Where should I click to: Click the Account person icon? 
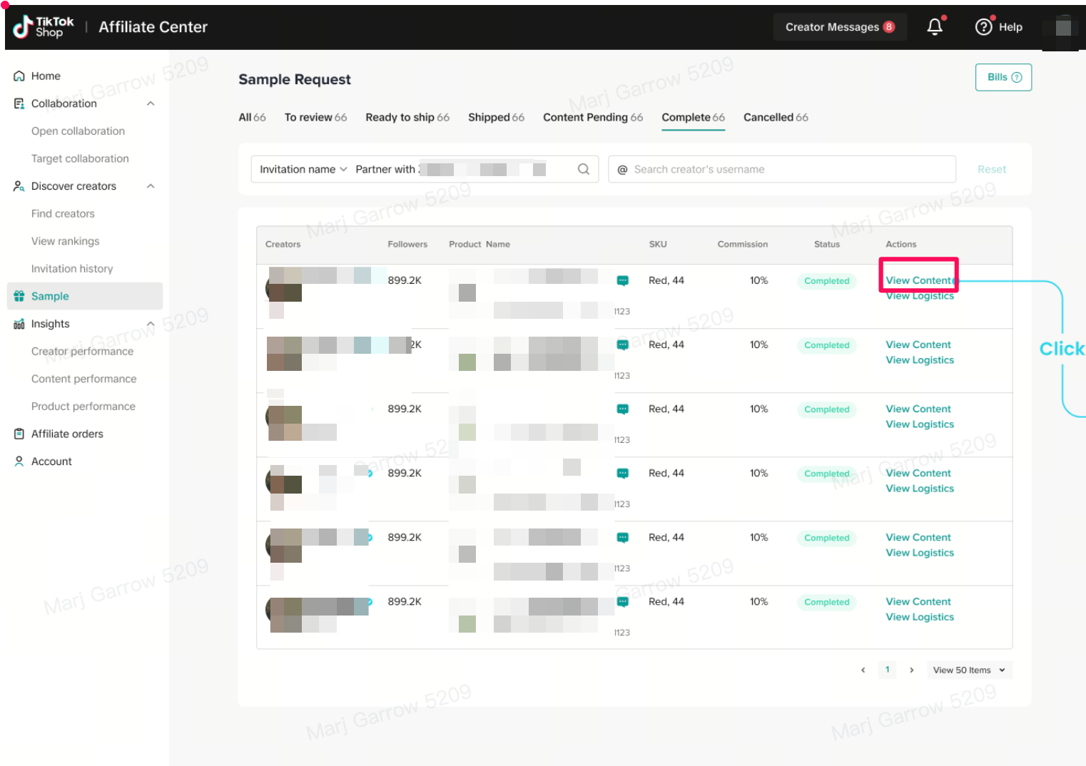[x=19, y=461]
